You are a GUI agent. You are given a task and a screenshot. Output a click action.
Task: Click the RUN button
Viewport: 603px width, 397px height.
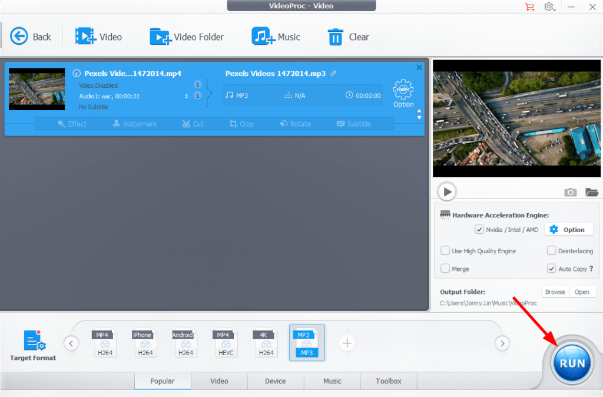pyautogui.click(x=572, y=363)
